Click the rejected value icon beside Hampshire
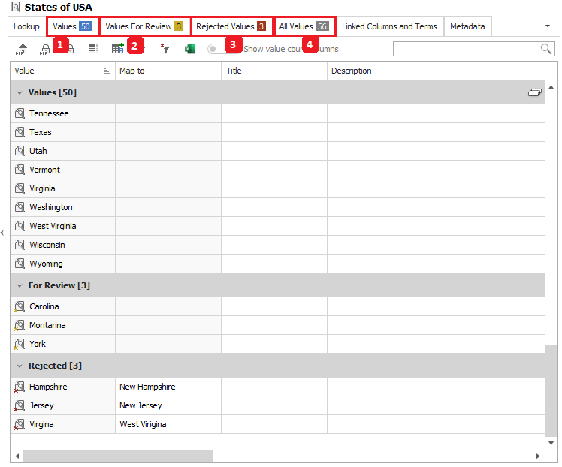 pos(19,387)
